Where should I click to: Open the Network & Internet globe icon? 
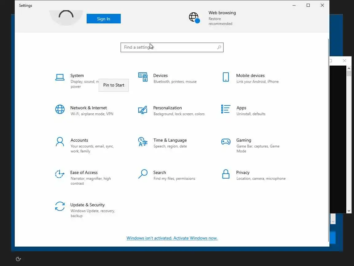(x=60, y=110)
